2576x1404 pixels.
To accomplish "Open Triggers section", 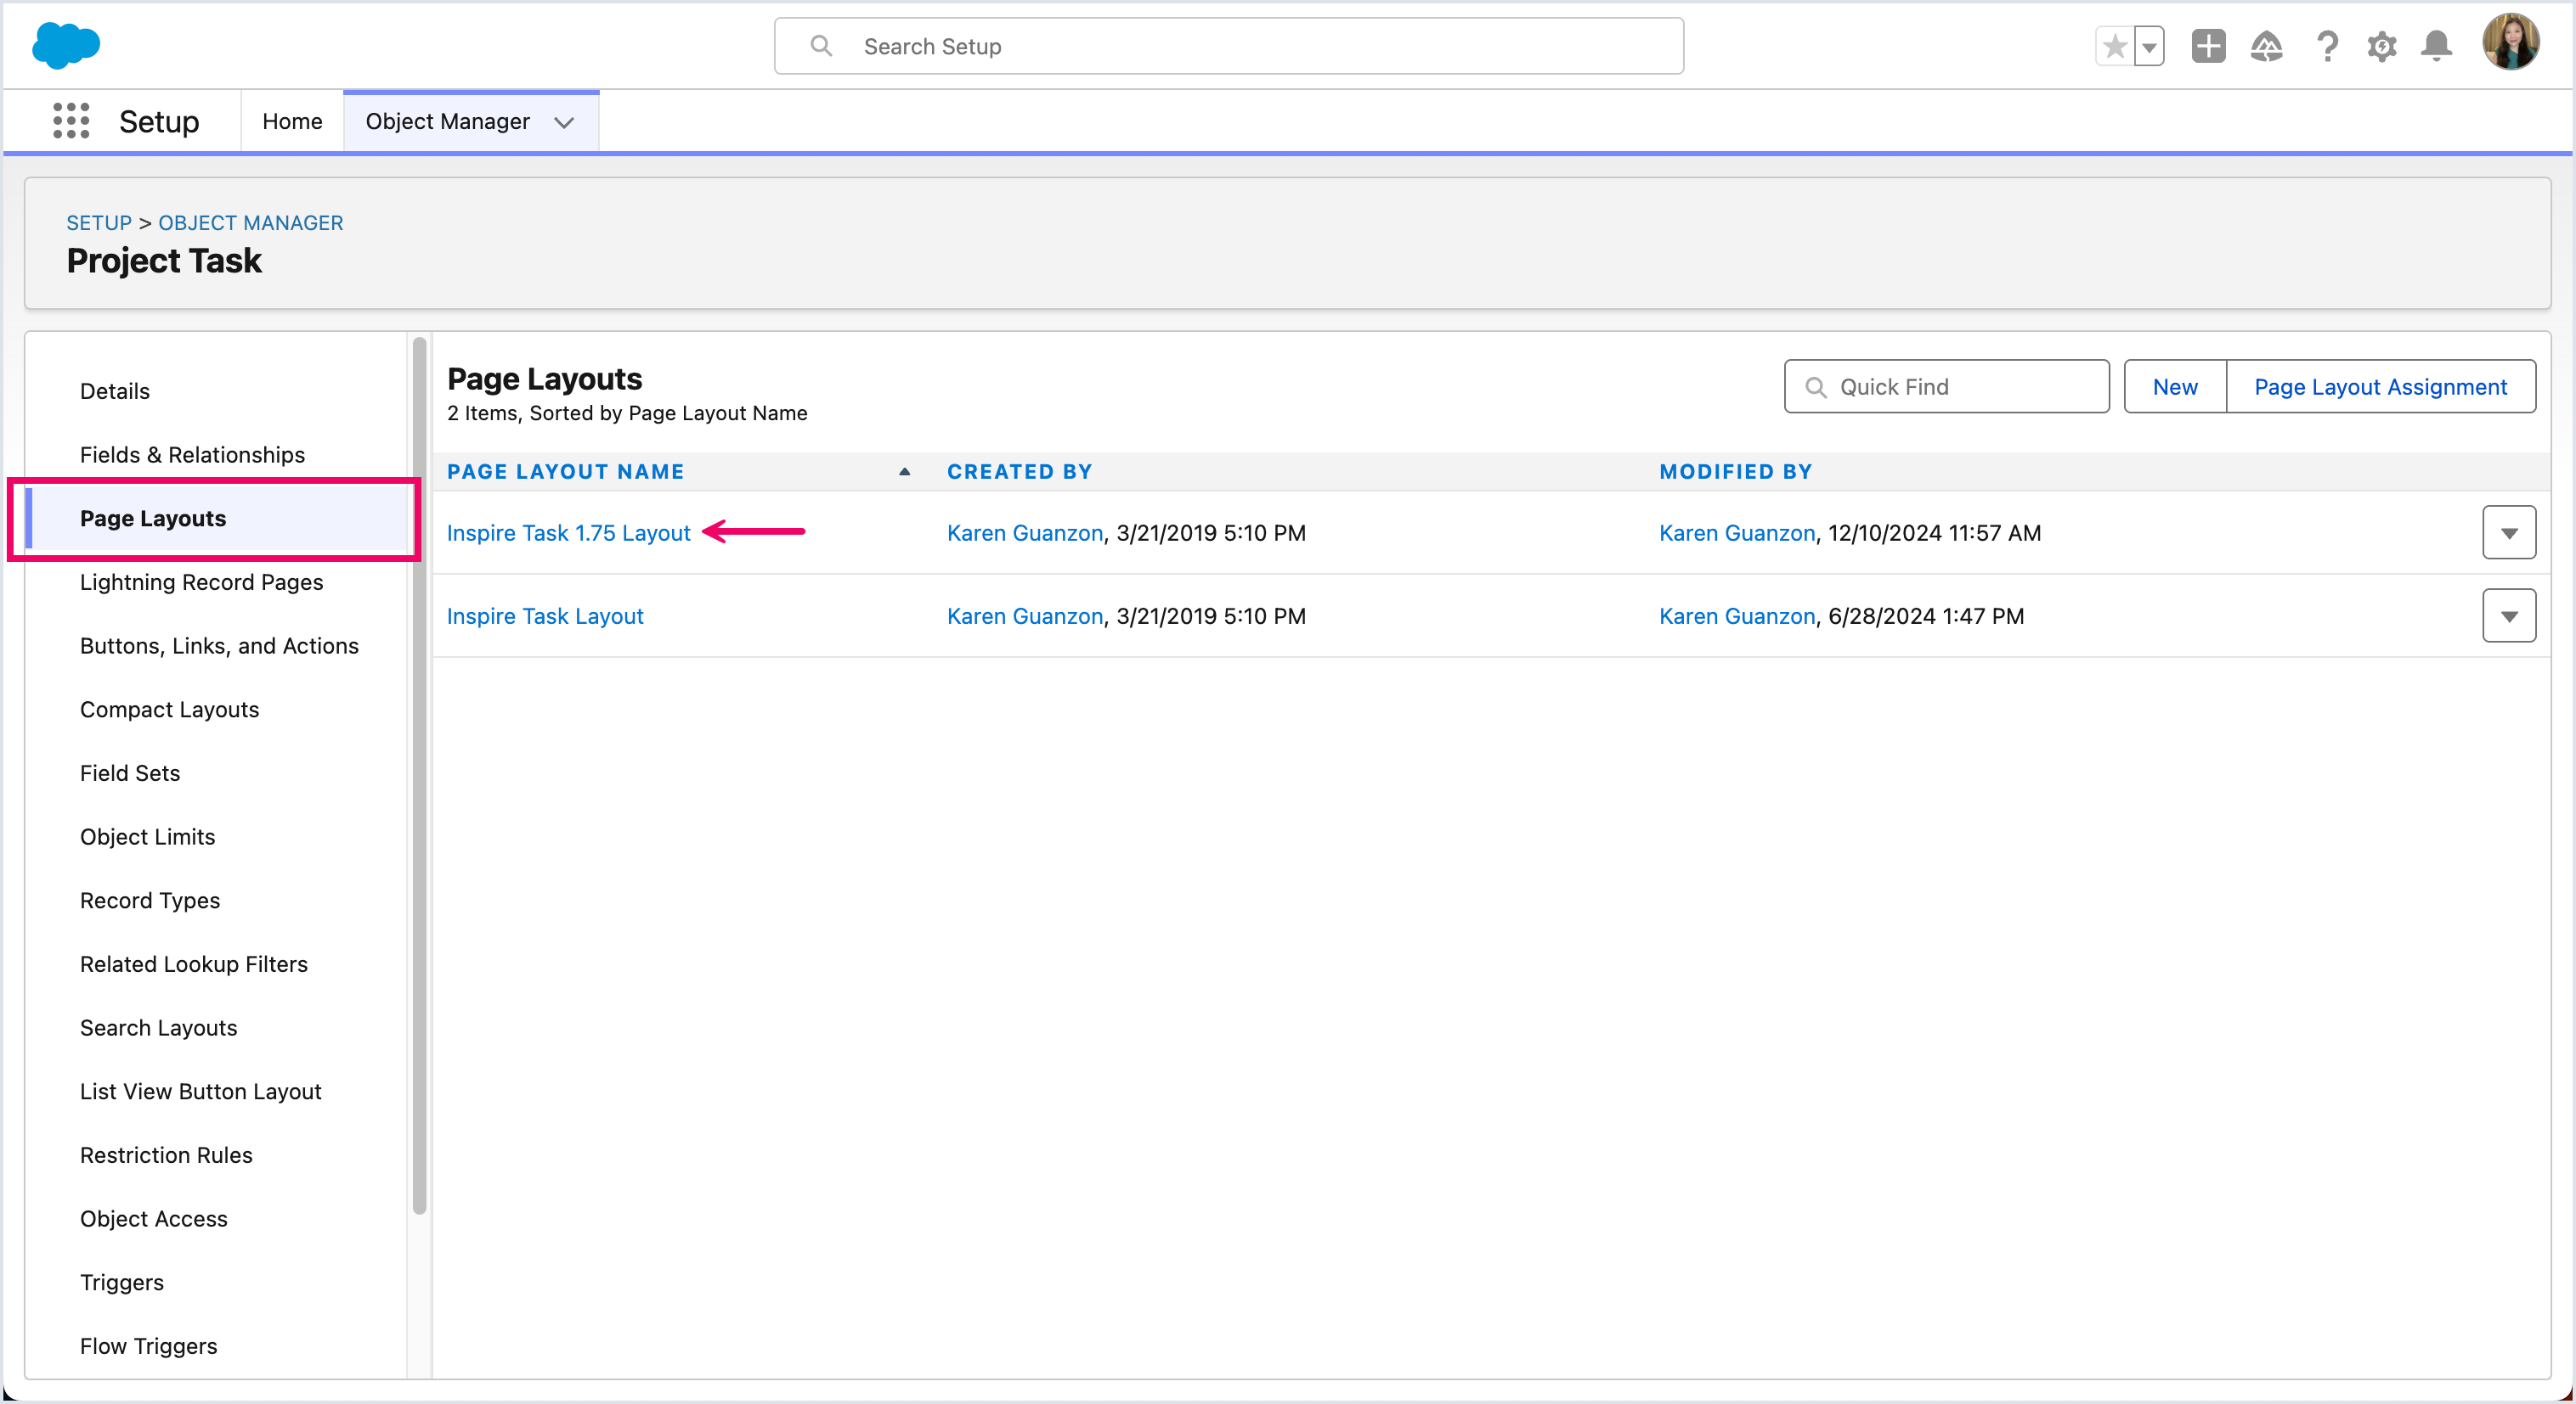I will (122, 1282).
